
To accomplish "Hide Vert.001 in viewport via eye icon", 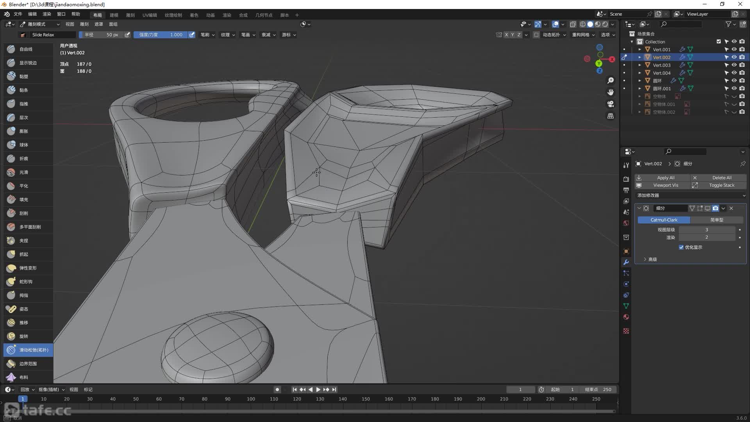I will pyautogui.click(x=734, y=50).
